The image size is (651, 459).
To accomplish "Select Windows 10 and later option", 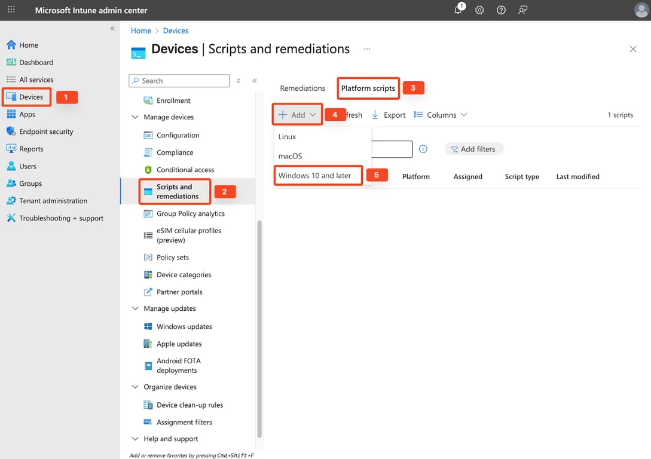I will pos(314,176).
